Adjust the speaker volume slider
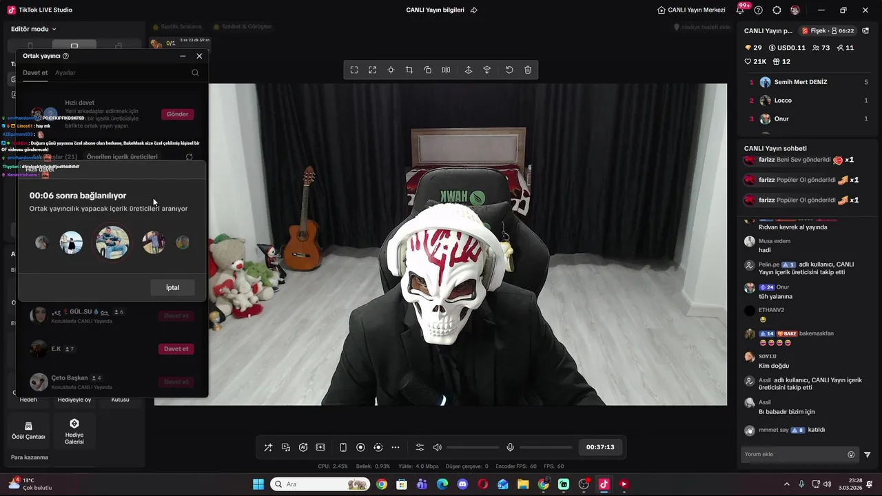The width and height of the screenshot is (882, 496). coord(473,447)
